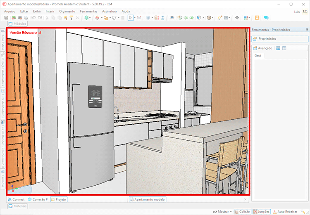Click the four-arrow pan view icon

click(x=237, y=18)
